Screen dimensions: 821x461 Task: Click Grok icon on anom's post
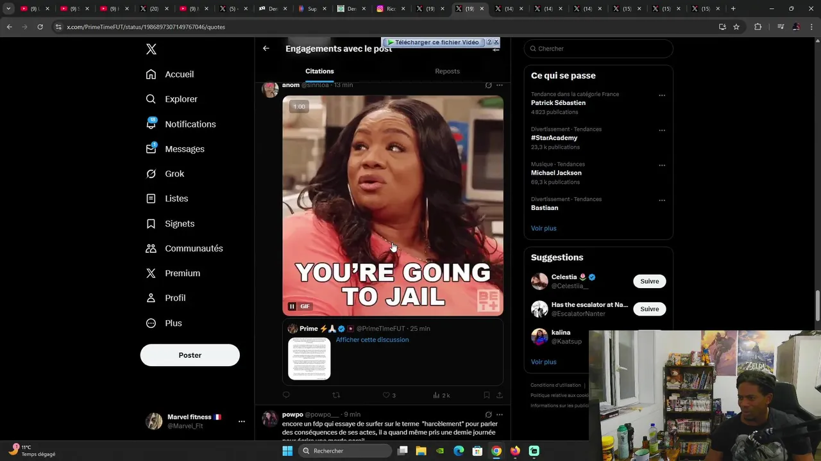click(488, 85)
